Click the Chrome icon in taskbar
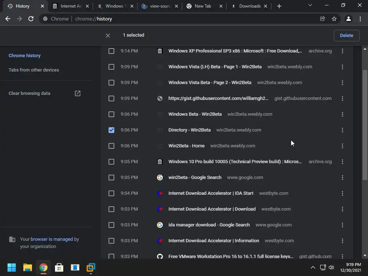This screenshot has width=368, height=276. tap(43, 267)
